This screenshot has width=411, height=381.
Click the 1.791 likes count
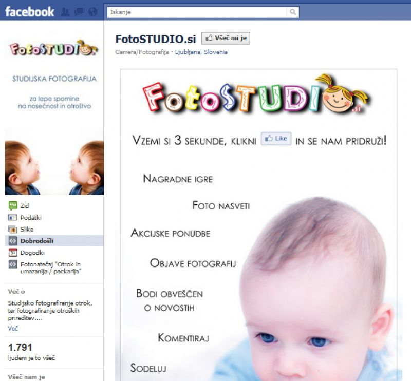coord(20,348)
